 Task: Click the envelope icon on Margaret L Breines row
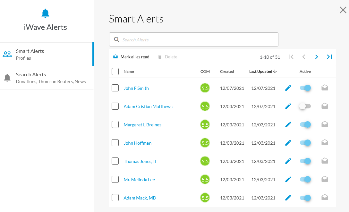coord(325,124)
